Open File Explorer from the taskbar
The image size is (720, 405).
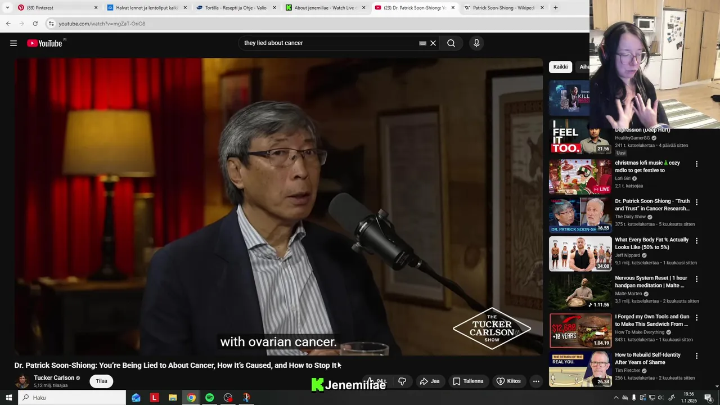tap(173, 398)
